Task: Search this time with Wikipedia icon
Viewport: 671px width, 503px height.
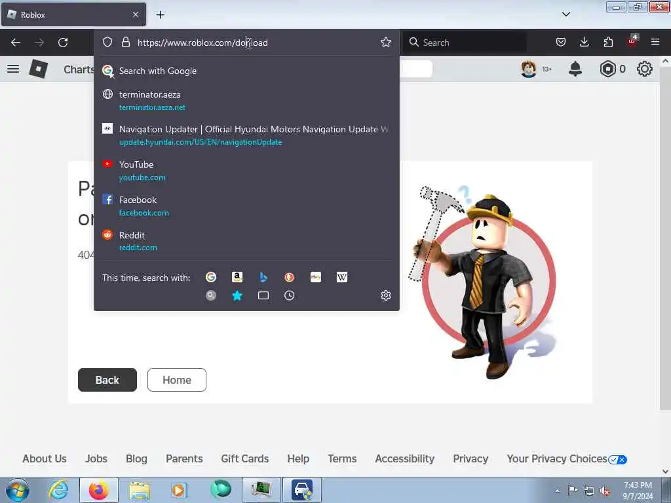Action: [x=342, y=277]
